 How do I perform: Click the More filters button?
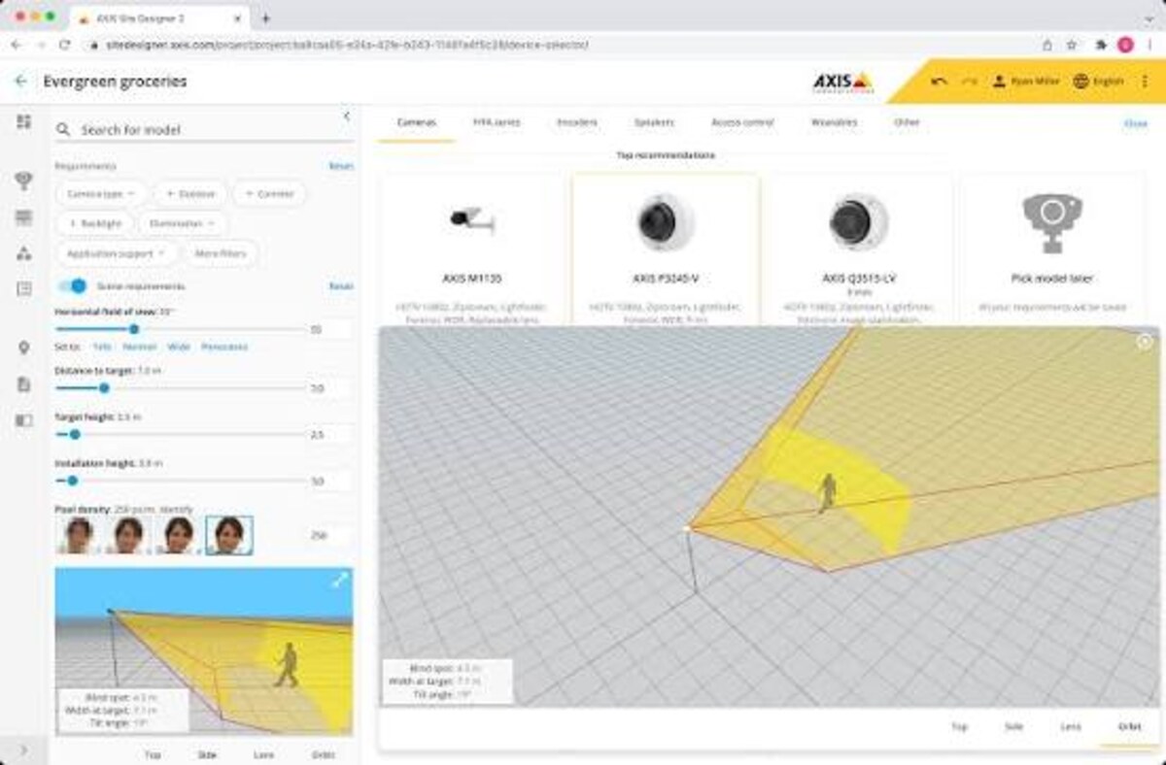222,253
